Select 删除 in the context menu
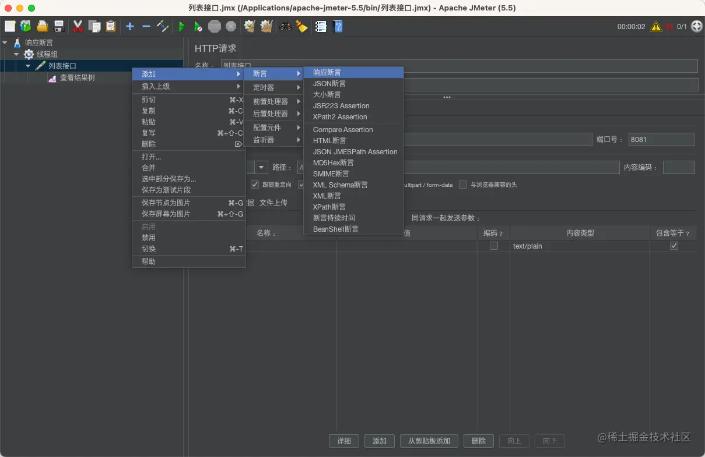Screen dimensions: 705x457 tap(189, 144)
